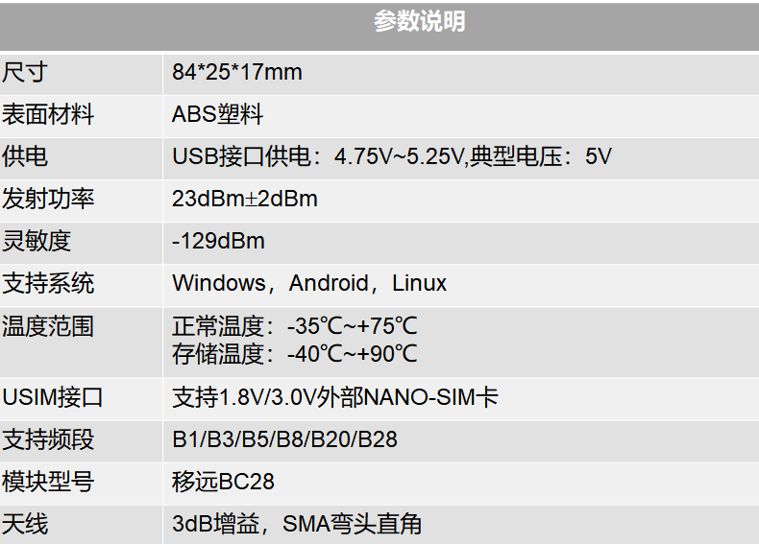The width and height of the screenshot is (759, 544).
Task: Select the 支持系统 row label
Action: [x=48, y=284]
